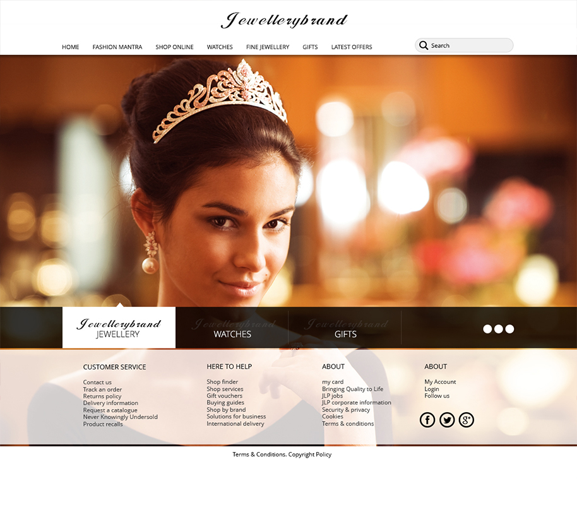Open Never Knowingly Undersold link
The image size is (577, 505).
pos(121,417)
